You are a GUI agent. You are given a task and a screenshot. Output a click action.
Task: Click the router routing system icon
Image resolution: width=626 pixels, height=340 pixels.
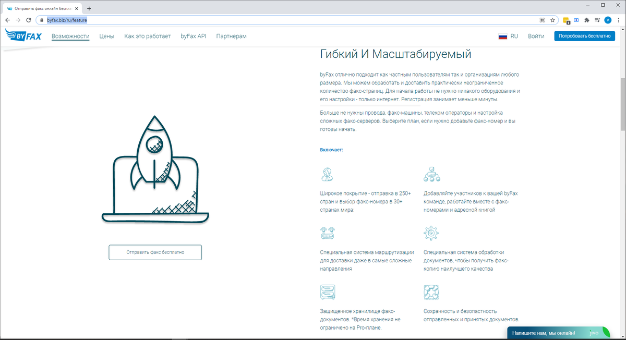327,233
